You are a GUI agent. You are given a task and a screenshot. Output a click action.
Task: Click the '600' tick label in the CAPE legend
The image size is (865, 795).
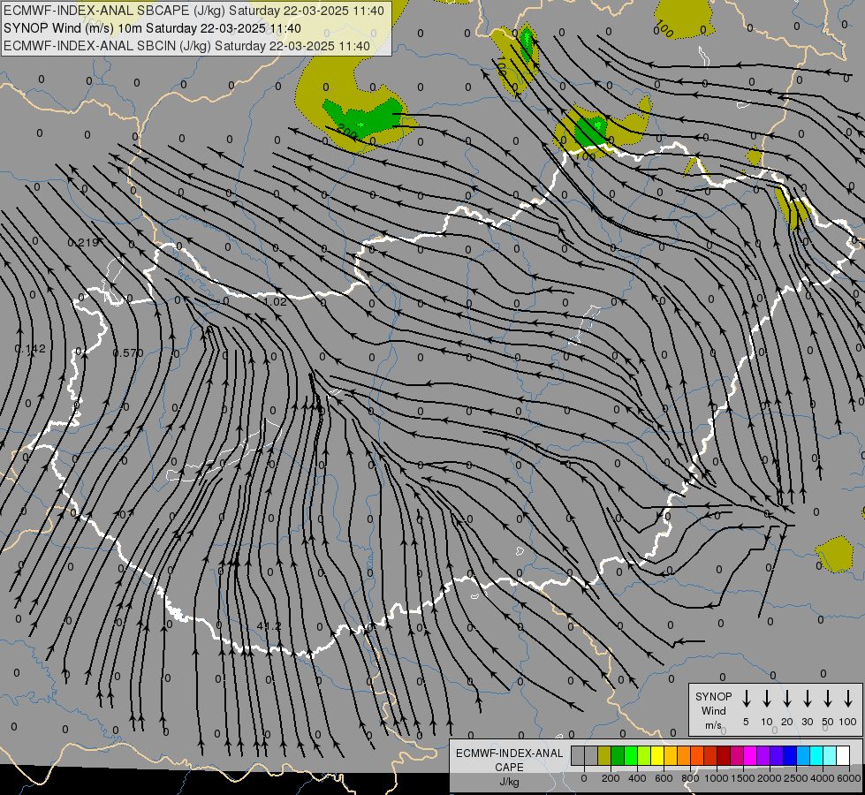click(664, 778)
